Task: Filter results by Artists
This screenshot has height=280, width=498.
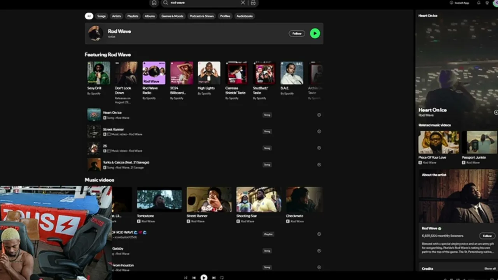Action: (x=116, y=16)
